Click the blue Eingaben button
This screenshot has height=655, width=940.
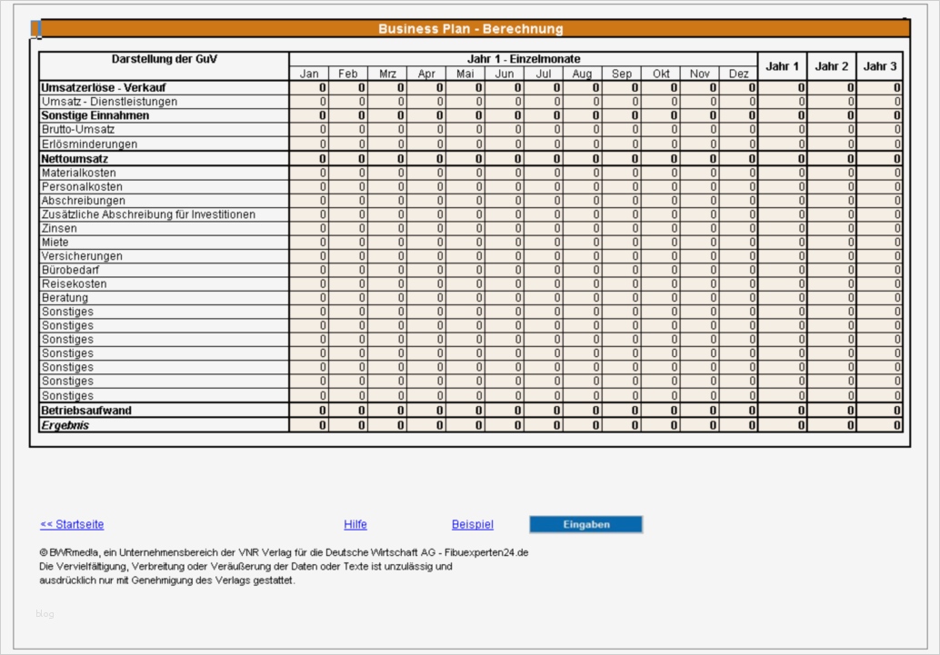point(585,524)
